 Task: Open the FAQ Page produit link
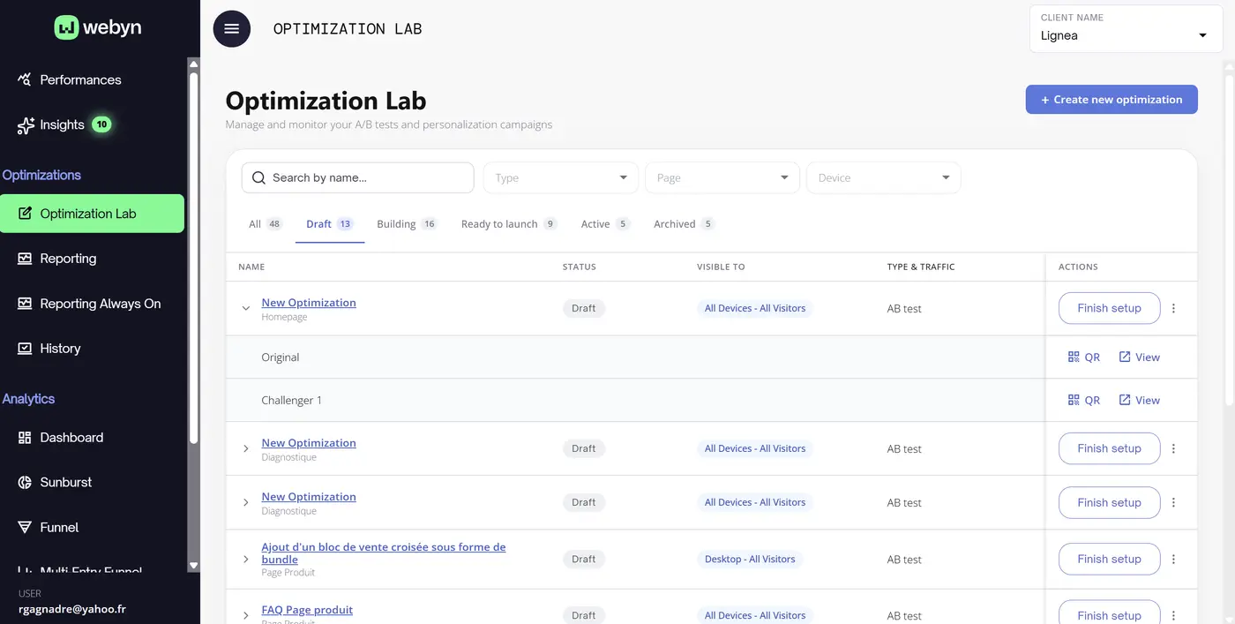(x=307, y=610)
